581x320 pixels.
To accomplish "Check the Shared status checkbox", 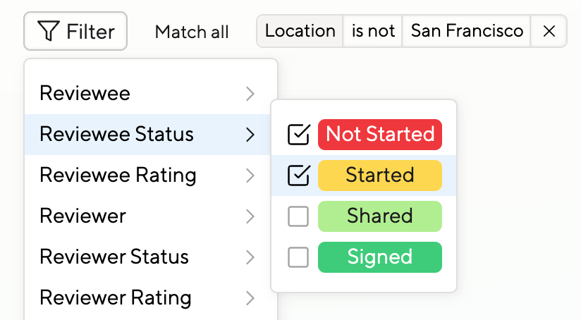I will click(299, 216).
